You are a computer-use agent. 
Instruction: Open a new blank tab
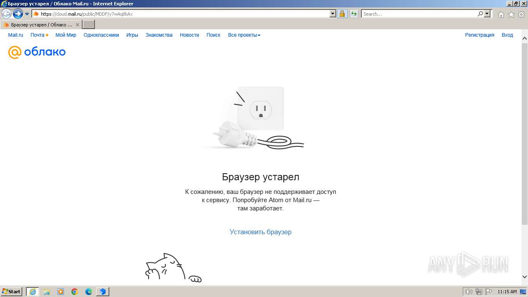[89, 25]
